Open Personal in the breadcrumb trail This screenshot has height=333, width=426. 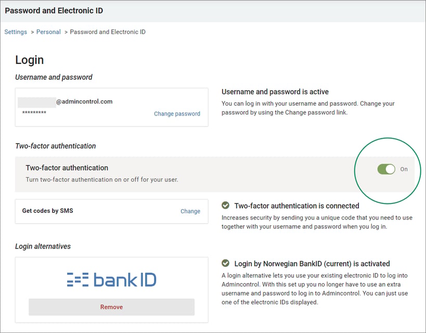[x=48, y=32]
